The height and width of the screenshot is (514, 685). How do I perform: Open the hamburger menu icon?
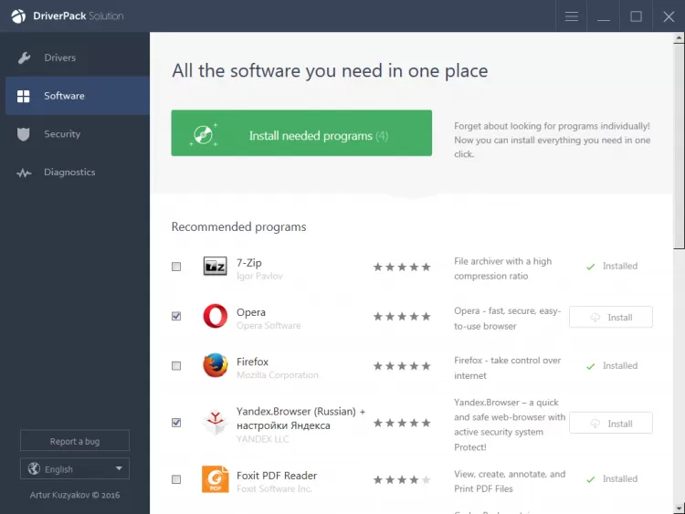point(572,16)
